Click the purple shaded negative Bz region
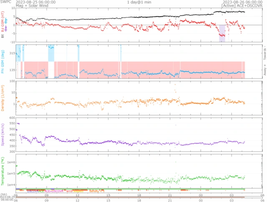This screenshot has width=267, height=202. pyautogui.click(x=222, y=33)
